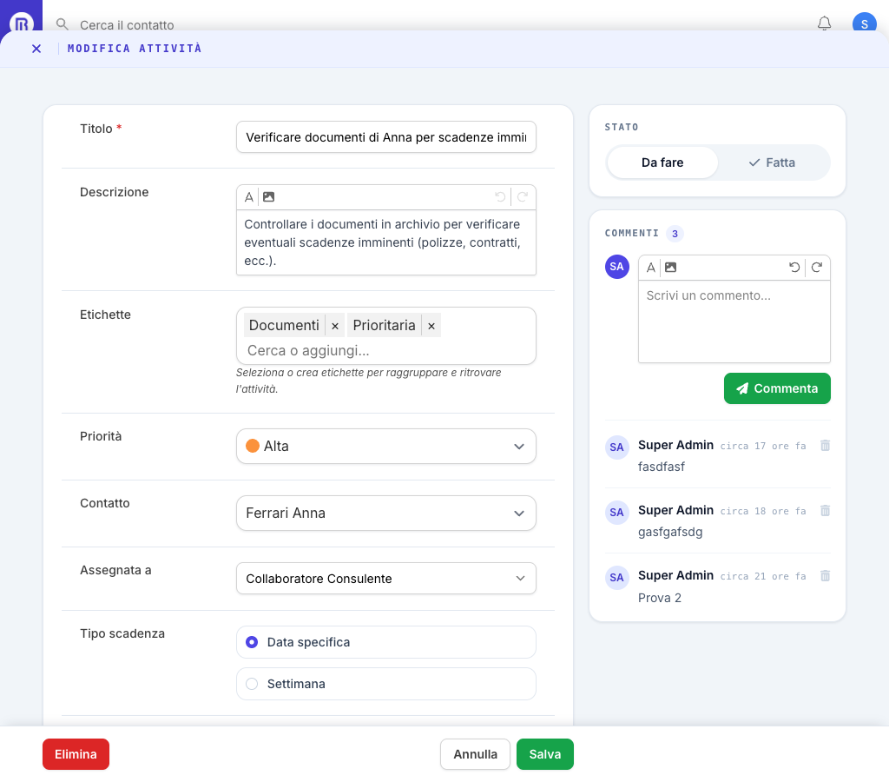Delete the gasfgafsdg comment
The width and height of the screenshot is (889, 782).
click(825, 511)
